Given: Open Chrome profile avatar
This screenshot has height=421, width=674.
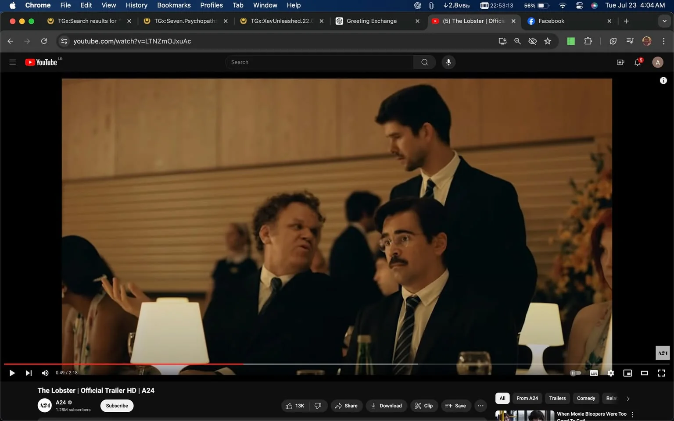Looking at the screenshot, I should coord(647,41).
